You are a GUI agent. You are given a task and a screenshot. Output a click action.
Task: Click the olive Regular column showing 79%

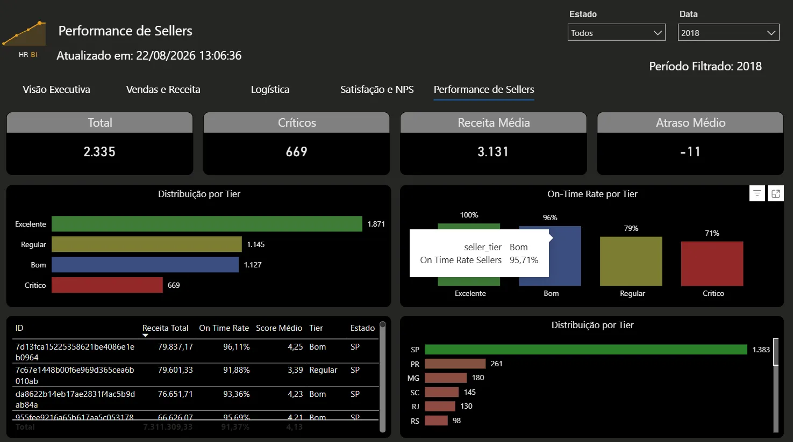pyautogui.click(x=631, y=262)
